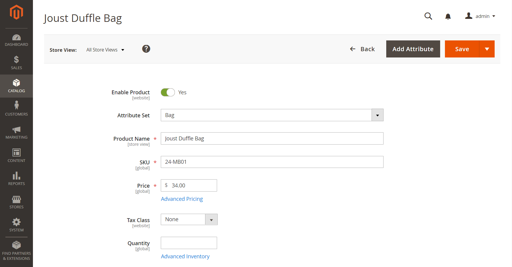This screenshot has width=512, height=267.
Task: Open the Reports bar chart icon
Action: pos(16,176)
